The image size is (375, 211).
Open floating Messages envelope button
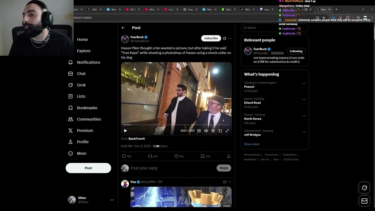(364, 201)
